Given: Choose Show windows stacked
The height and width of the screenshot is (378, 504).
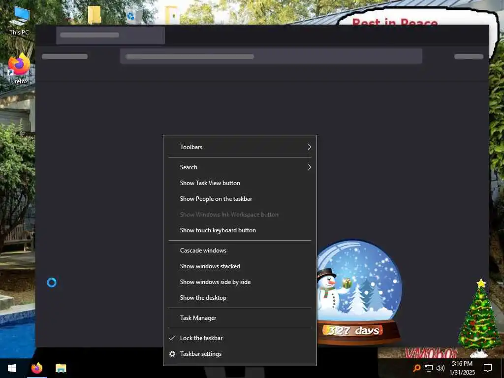Looking at the screenshot, I should [x=240, y=266].
